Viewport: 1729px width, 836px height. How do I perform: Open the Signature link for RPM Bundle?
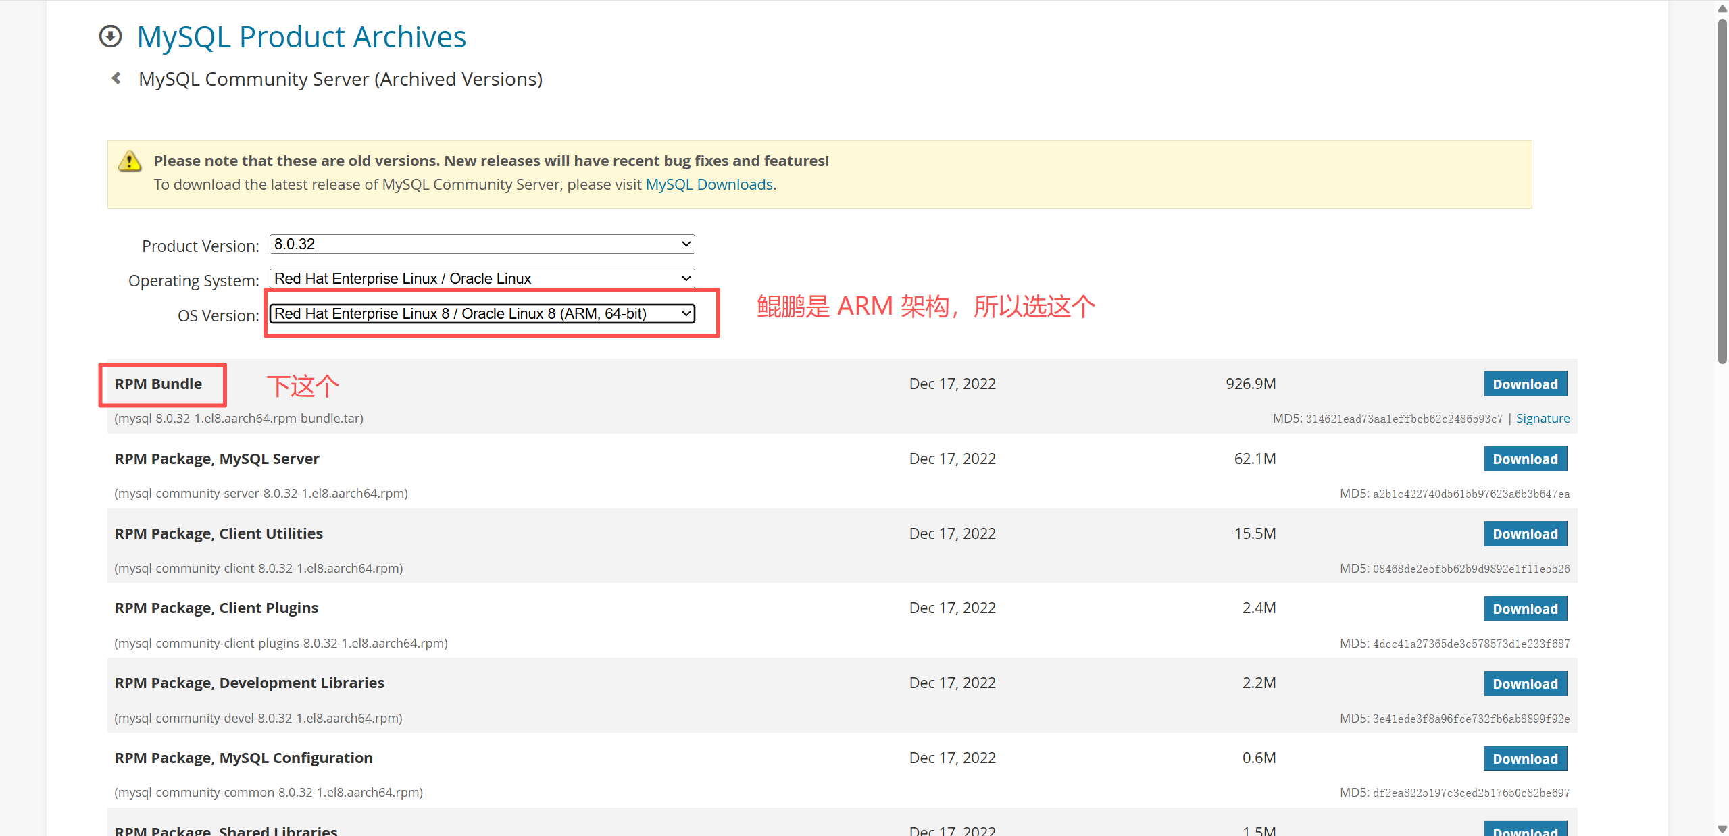pos(1543,418)
